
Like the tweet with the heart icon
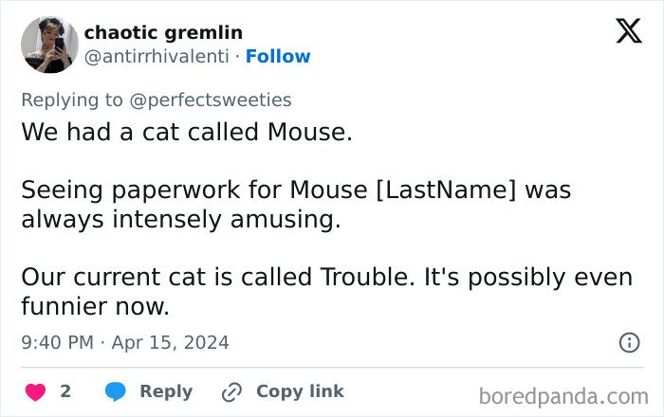coord(35,391)
